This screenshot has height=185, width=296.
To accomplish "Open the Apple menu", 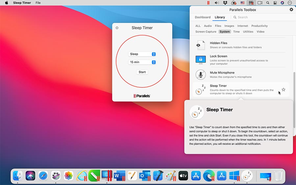I will [x=6, y=3].
